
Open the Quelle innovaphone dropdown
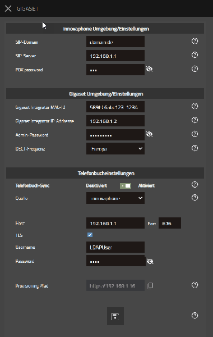[115, 198]
